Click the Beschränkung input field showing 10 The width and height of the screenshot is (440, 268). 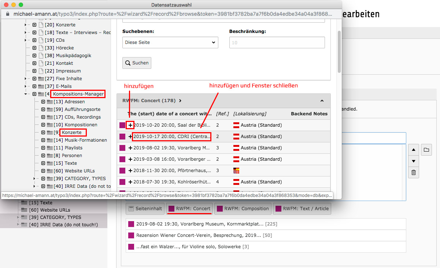(277, 42)
